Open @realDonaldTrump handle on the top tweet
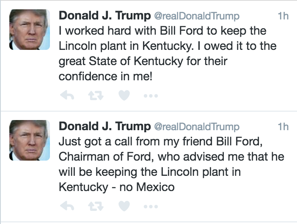Screen dimensions: 297x224 coord(196,16)
